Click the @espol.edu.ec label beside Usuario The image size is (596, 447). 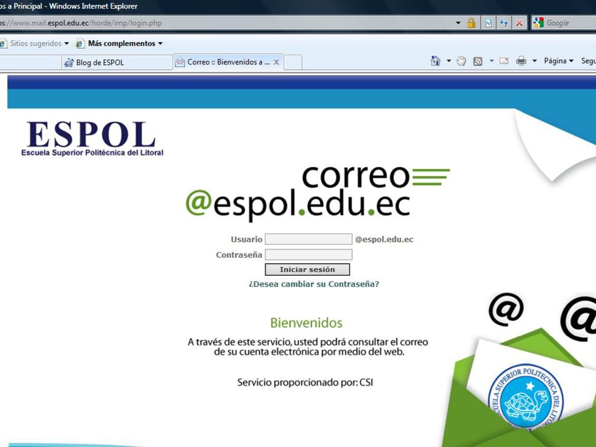coord(384,239)
